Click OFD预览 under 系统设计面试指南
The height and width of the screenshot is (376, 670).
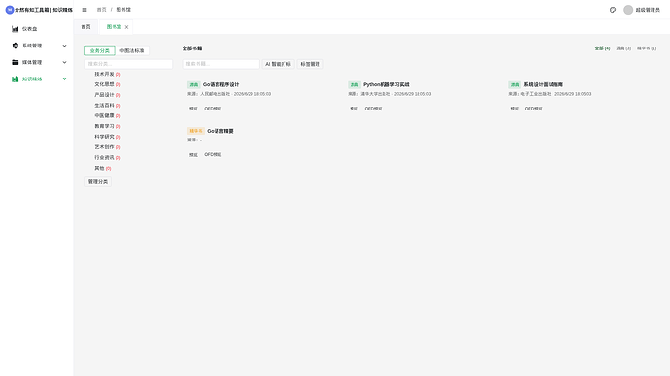click(x=533, y=109)
